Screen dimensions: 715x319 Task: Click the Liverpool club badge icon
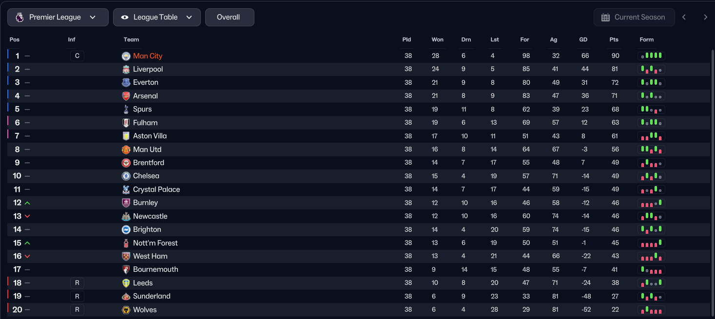click(x=126, y=70)
